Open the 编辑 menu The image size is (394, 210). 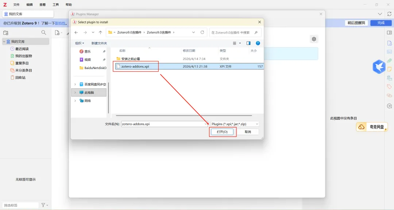pyautogui.click(x=30, y=4)
